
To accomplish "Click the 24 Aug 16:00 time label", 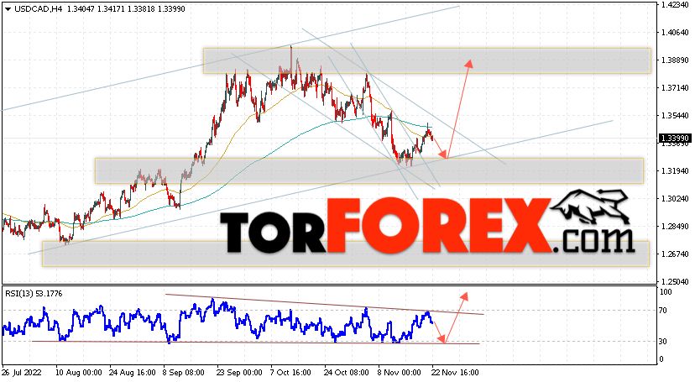I will click(133, 373).
